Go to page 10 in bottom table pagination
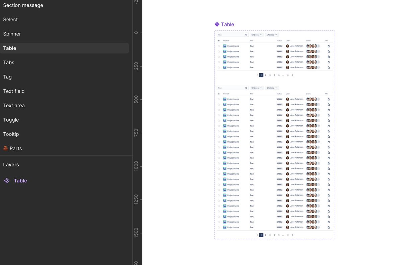Image resolution: width=402 pixels, height=265 pixels. coord(287,235)
